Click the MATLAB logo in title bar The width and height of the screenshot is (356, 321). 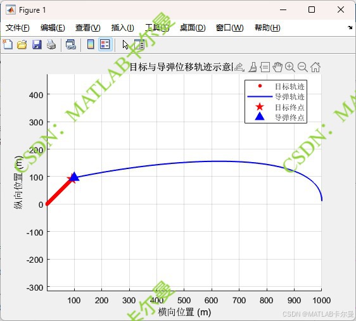(x=11, y=9)
